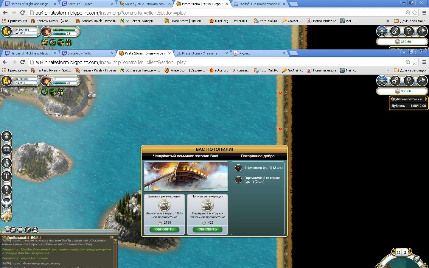Open Другие закладки folder in back window

point(410,21)
